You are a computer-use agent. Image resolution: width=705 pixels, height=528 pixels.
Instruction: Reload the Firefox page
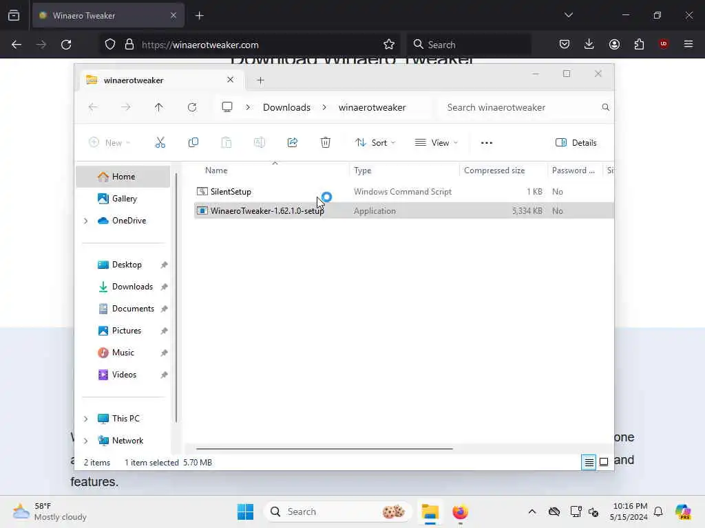coord(66,45)
